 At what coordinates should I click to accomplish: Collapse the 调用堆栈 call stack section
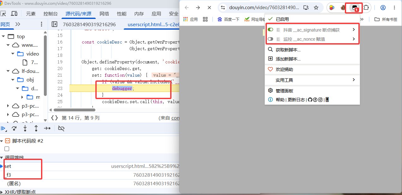[2, 157]
